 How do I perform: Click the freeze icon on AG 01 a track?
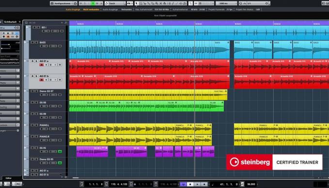tap(60, 65)
